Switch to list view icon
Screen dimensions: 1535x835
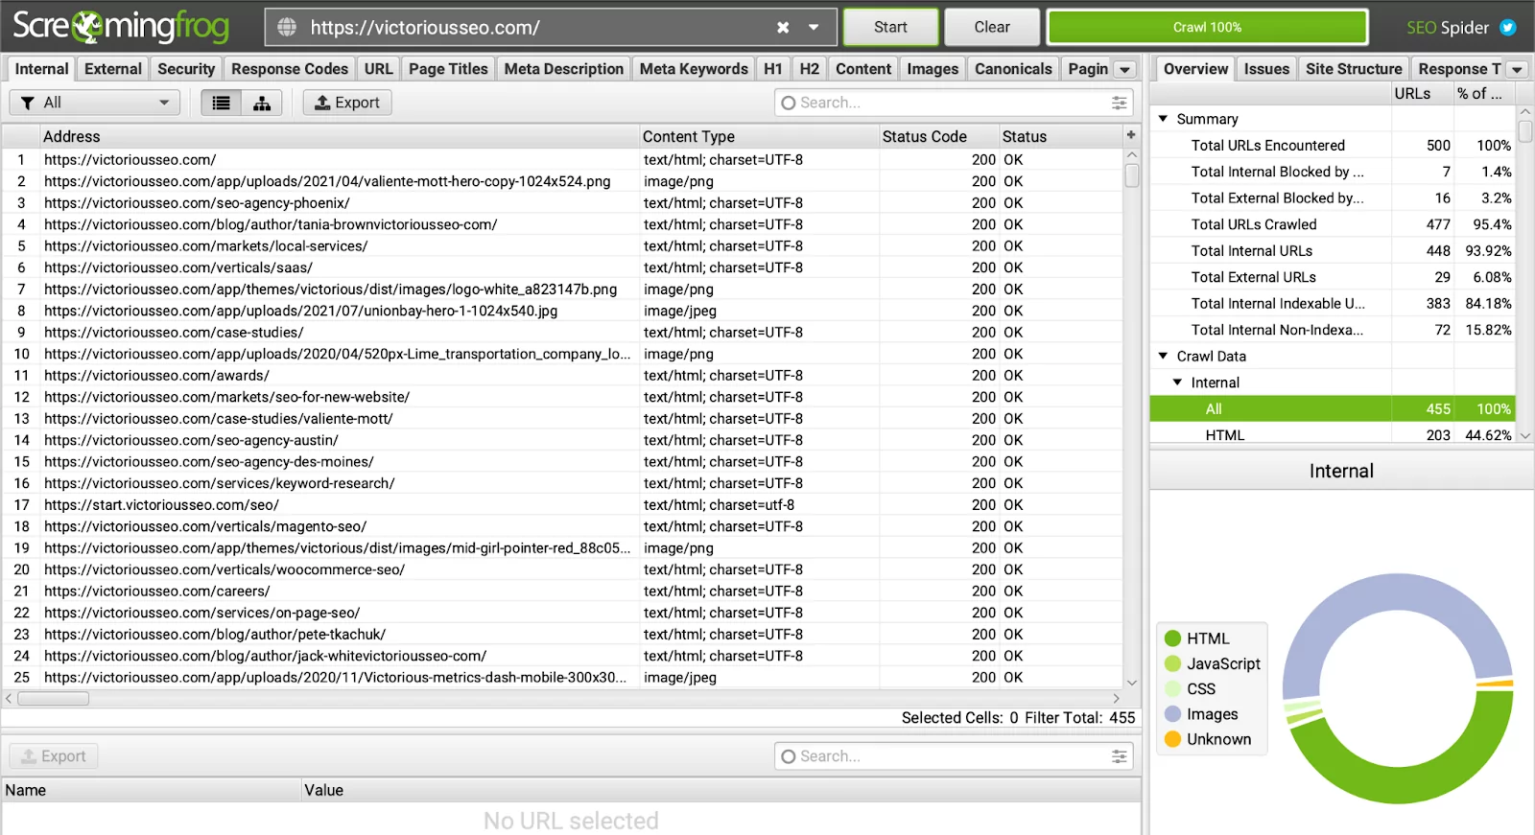222,103
